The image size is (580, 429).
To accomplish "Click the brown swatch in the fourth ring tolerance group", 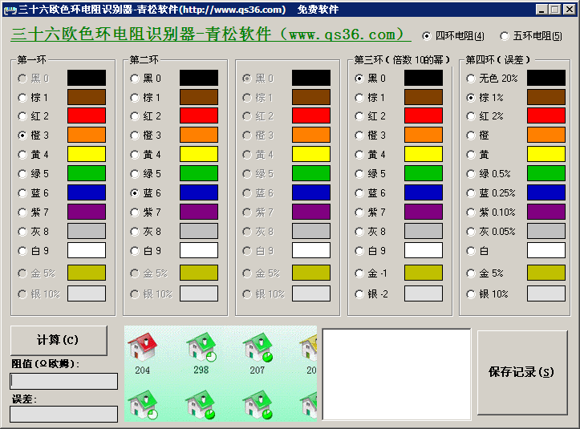I will (x=546, y=97).
